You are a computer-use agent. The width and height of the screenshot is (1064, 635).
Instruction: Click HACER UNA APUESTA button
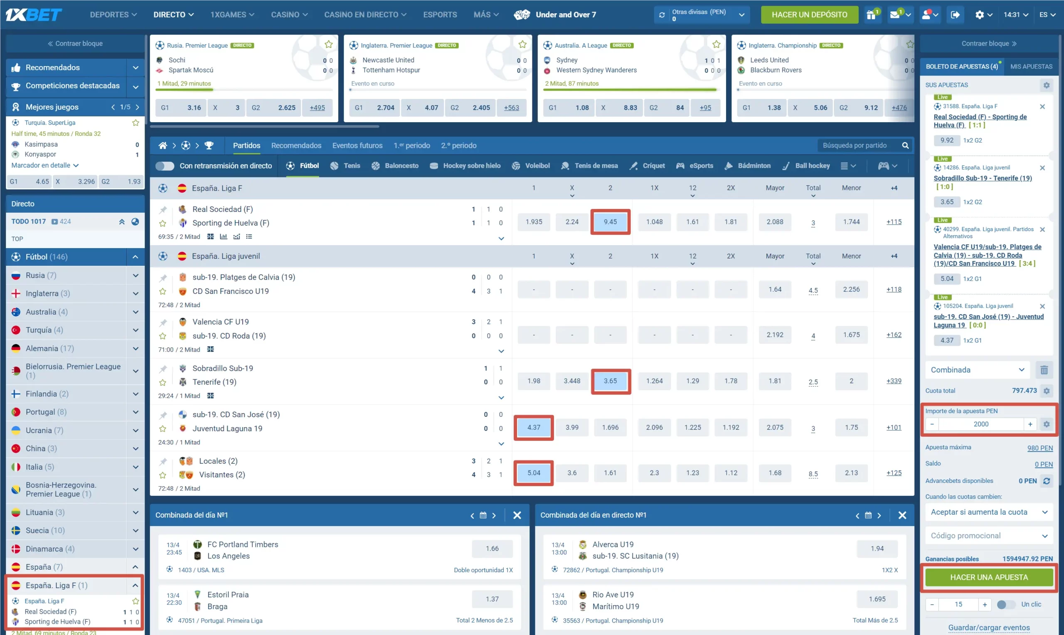(989, 578)
